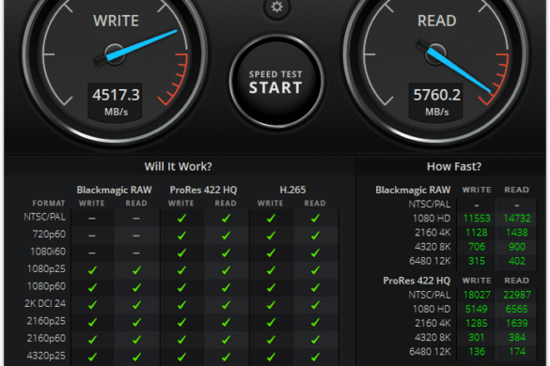
Task: Click the 2160 4K write value 1128
Action: [477, 233]
